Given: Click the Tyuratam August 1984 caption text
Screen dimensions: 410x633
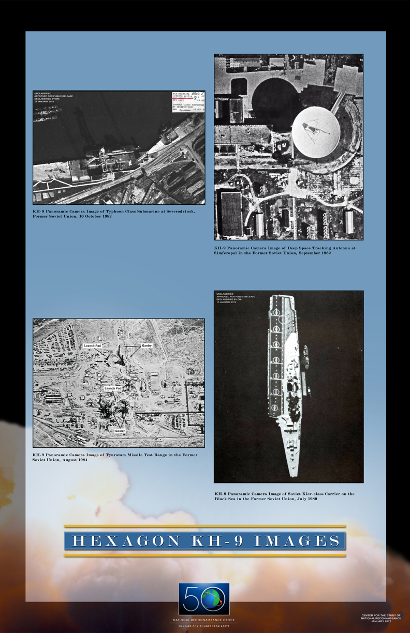Looking at the screenshot, I should 115,457.
